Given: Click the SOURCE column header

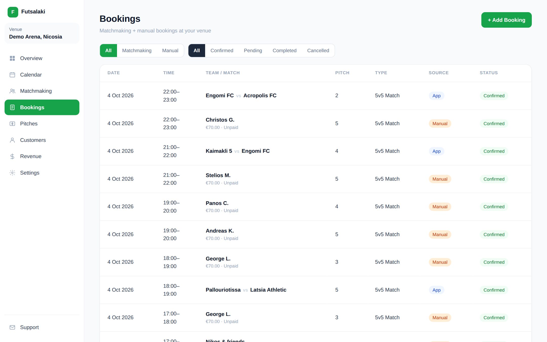Looking at the screenshot, I should tap(438, 73).
